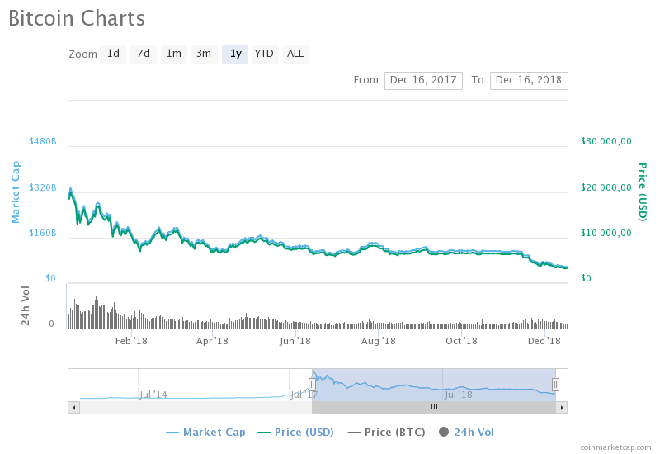
Task: Click the Feb '18 axis label
Action: point(131,341)
